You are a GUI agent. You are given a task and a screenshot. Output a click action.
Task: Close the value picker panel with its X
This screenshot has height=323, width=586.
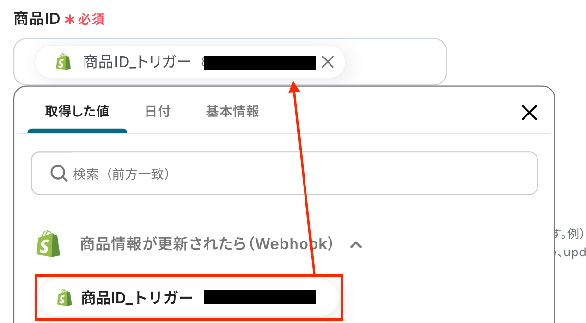click(529, 113)
